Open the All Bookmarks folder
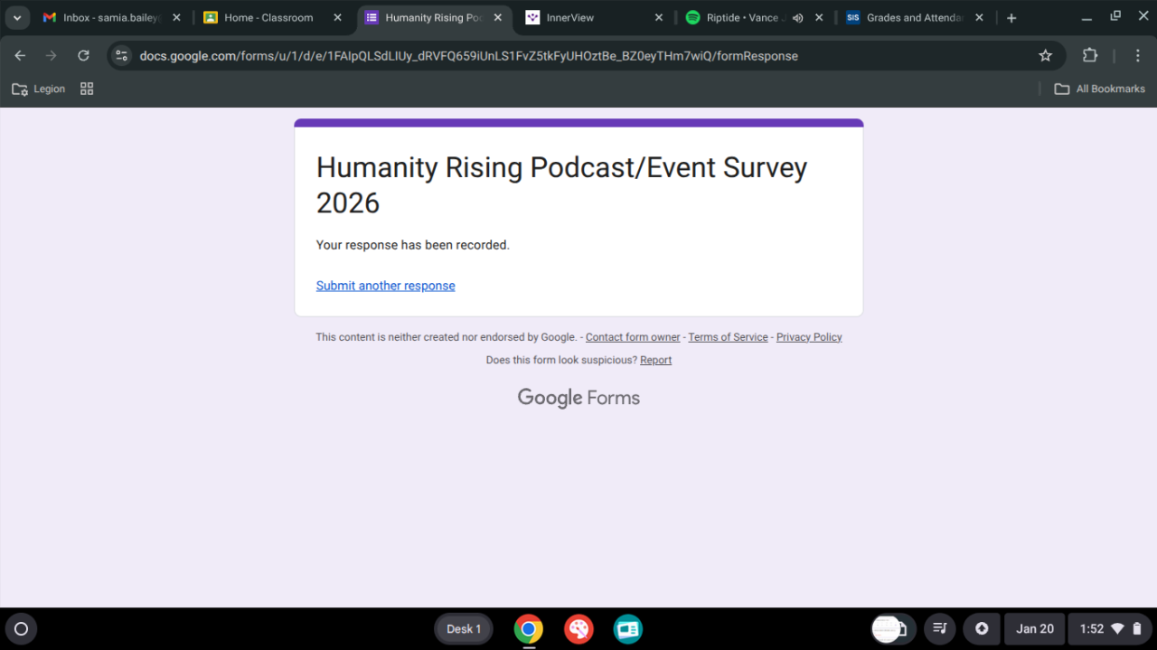1157x650 pixels. coord(1100,89)
